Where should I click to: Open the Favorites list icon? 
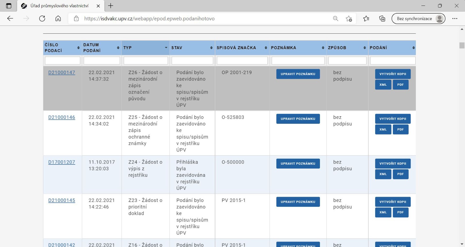click(x=366, y=19)
